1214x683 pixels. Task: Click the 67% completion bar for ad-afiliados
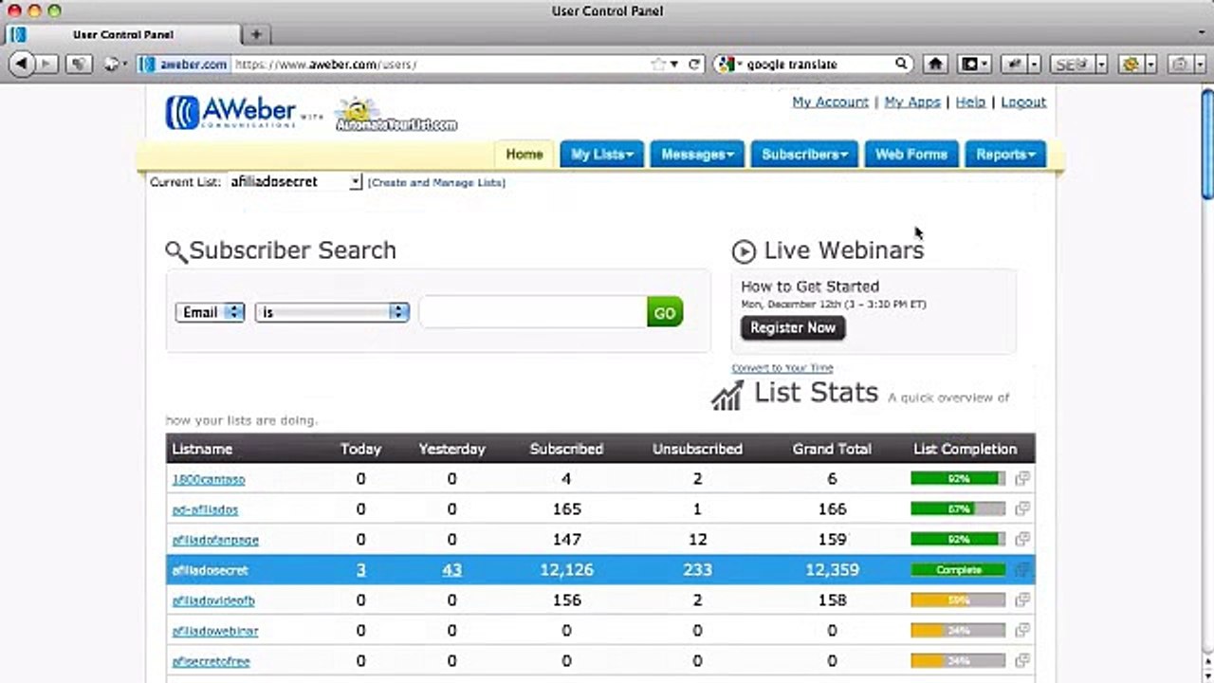coord(958,509)
